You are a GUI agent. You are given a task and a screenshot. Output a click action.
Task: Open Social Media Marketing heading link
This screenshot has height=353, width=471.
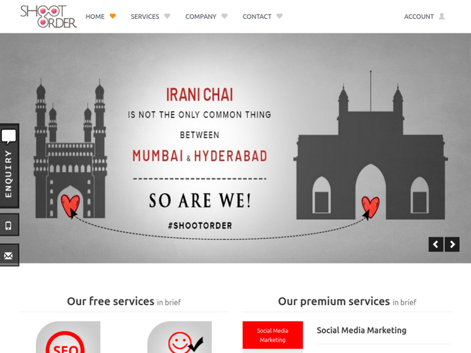pos(361,330)
